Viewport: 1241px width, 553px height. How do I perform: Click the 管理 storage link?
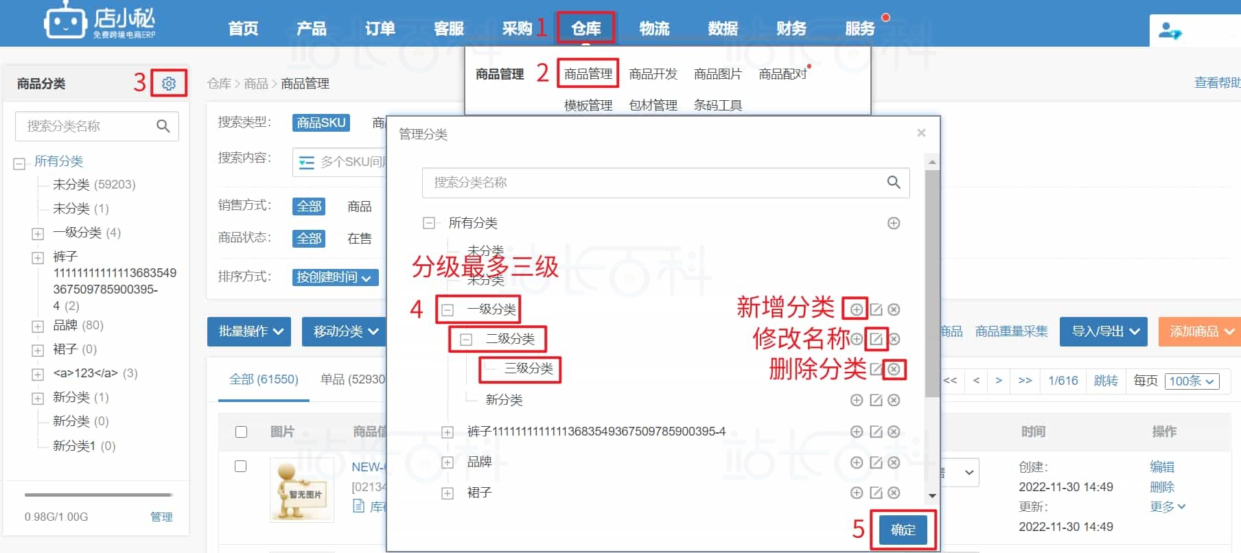click(161, 517)
